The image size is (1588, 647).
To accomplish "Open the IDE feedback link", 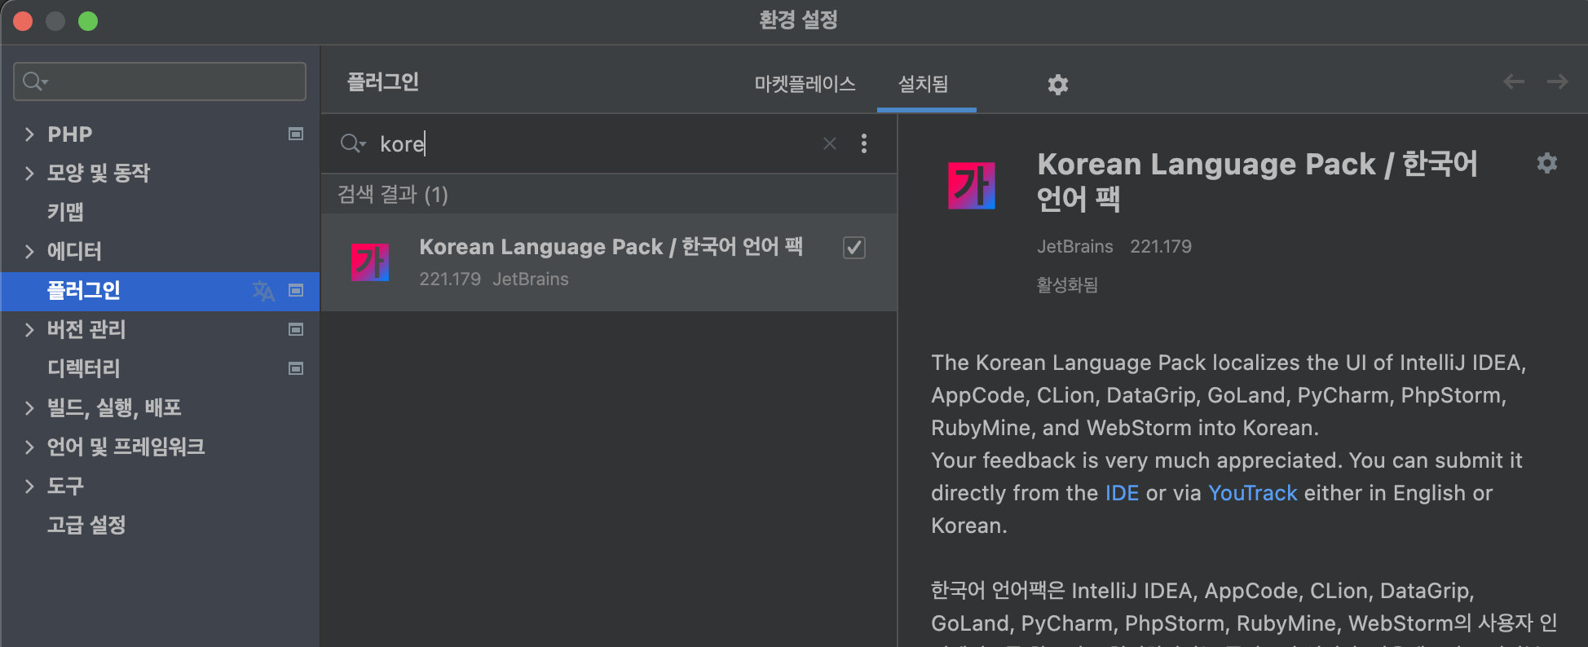I will pyautogui.click(x=1122, y=493).
